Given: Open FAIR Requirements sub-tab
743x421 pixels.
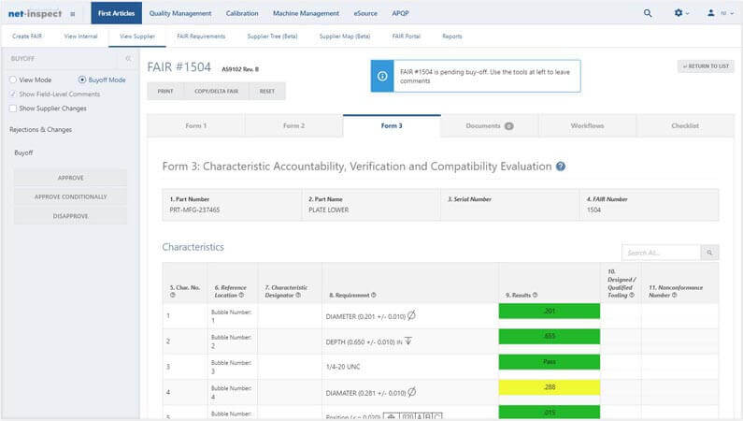Looking at the screenshot, I should coord(201,36).
